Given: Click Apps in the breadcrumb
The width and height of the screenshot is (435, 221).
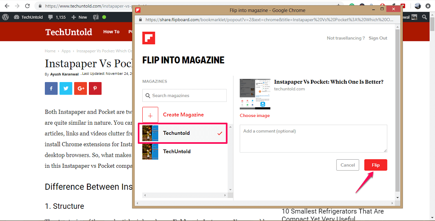Looking at the screenshot, I should (x=66, y=51).
